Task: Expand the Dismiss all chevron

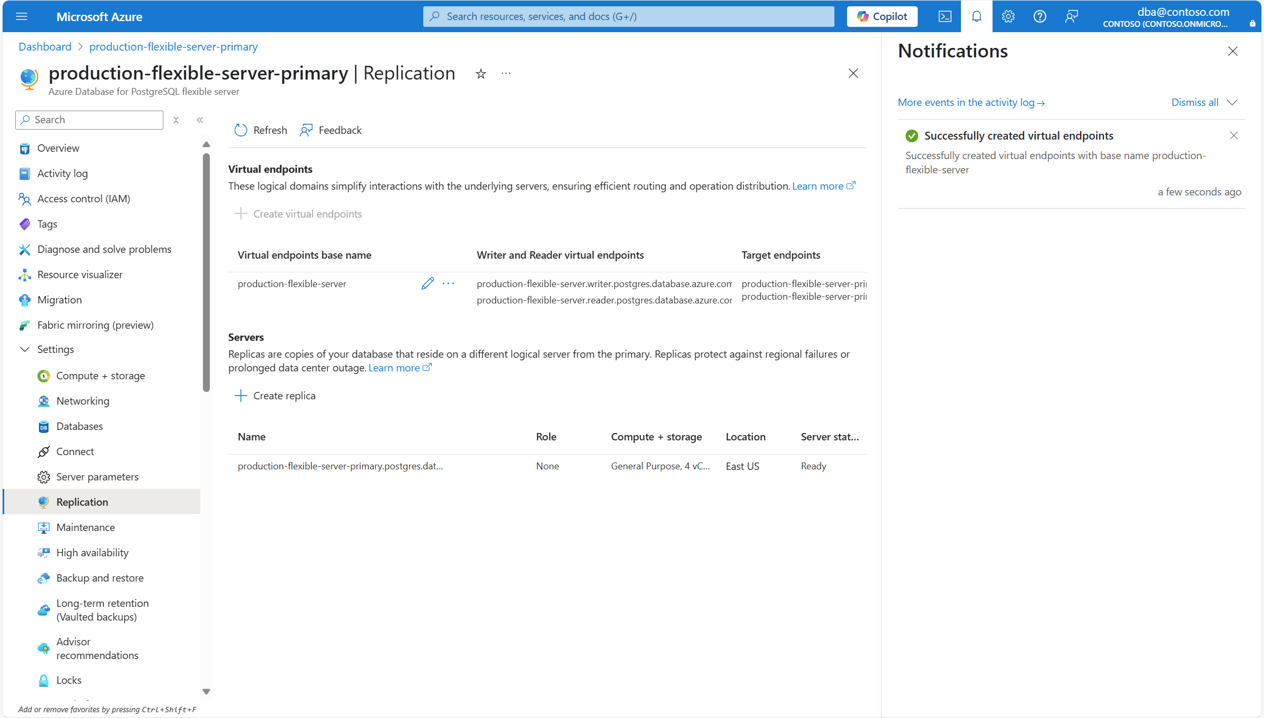Action: tap(1232, 102)
